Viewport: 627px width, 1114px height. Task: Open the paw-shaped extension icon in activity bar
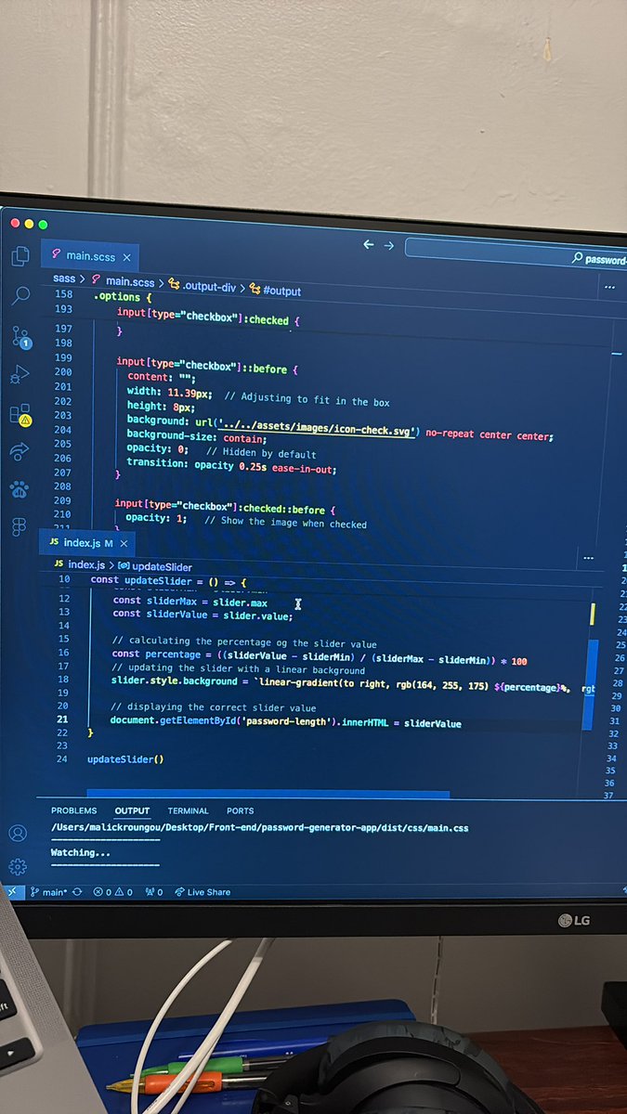[x=19, y=488]
